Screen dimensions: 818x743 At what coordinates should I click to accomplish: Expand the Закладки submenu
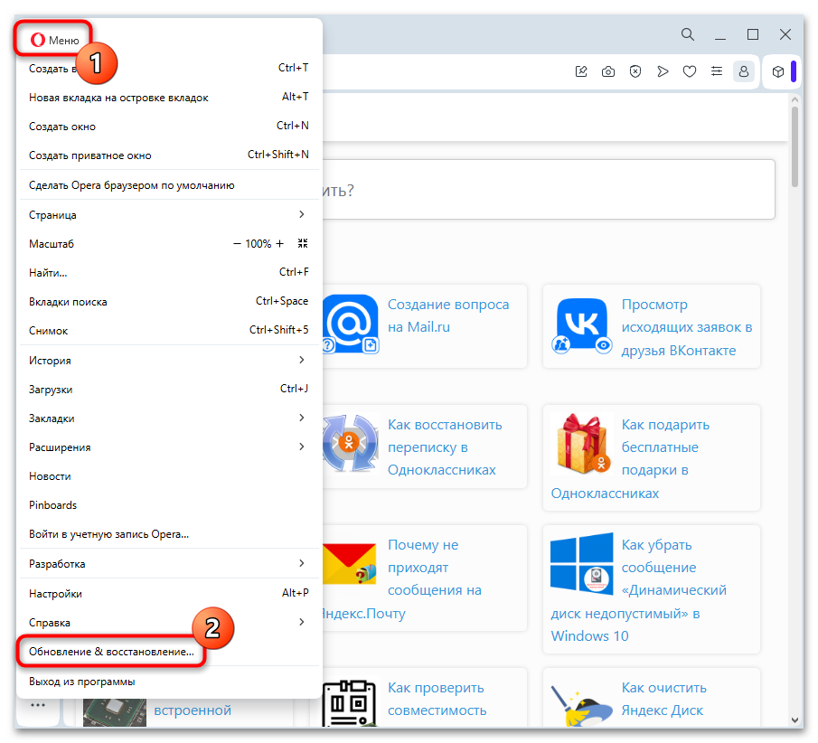pos(169,418)
